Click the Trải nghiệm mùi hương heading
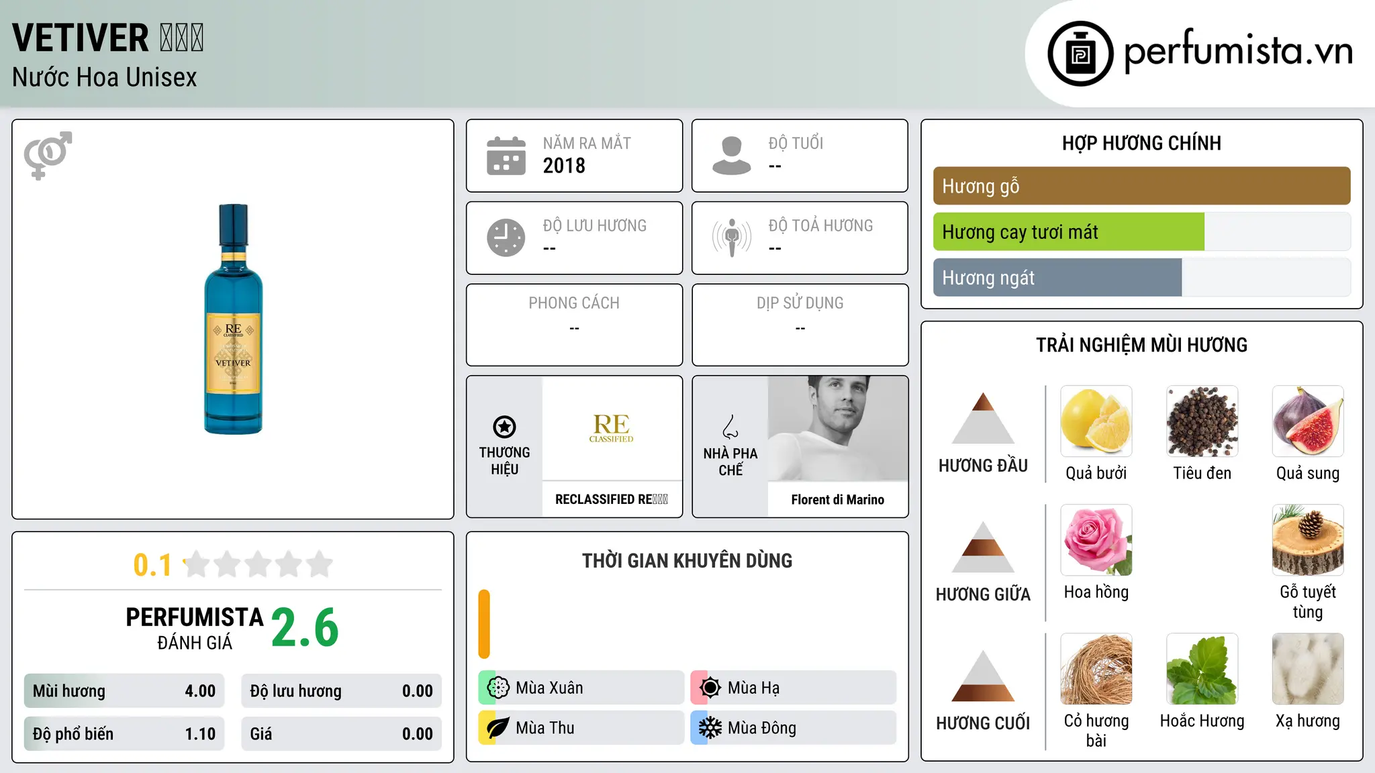 [x=1141, y=345]
